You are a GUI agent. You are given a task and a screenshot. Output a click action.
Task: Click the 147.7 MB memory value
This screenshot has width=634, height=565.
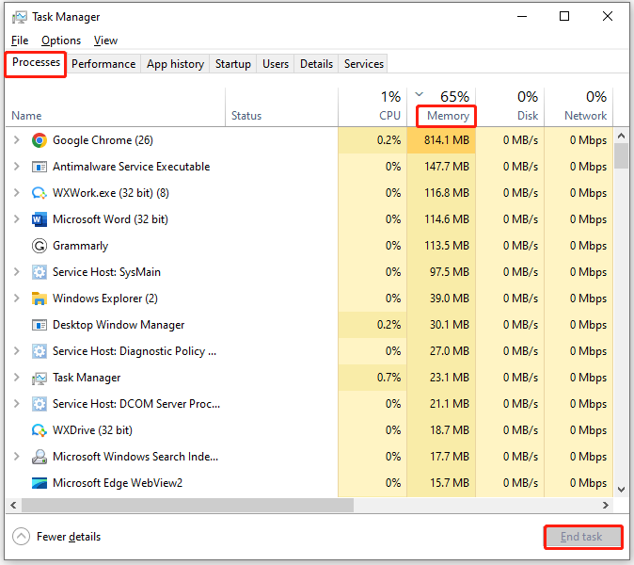[447, 167]
